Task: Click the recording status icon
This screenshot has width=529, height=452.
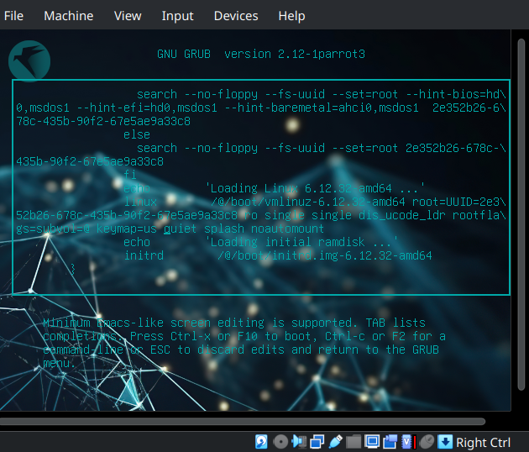Action: [x=390, y=442]
